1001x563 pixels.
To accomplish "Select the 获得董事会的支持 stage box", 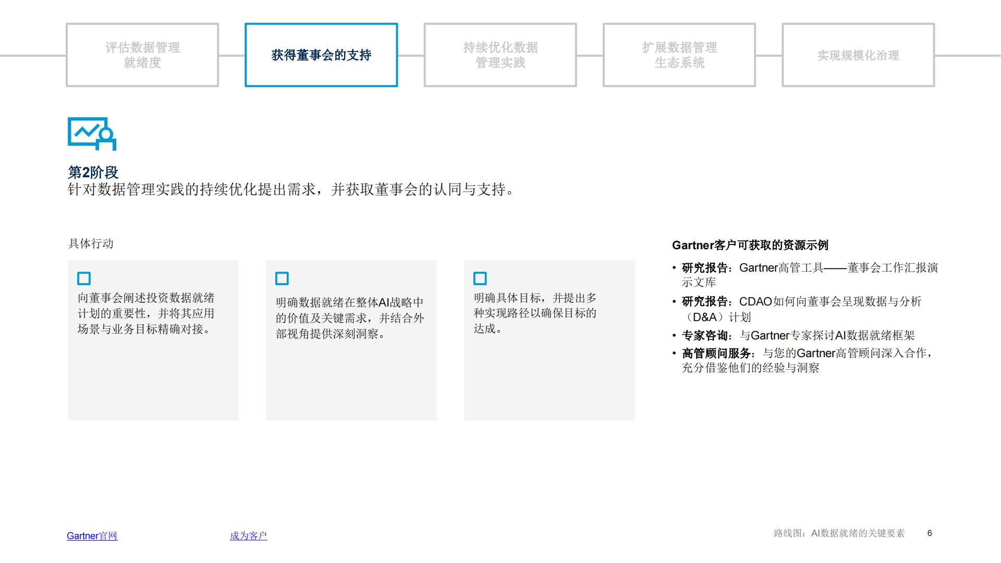I will click(x=321, y=55).
